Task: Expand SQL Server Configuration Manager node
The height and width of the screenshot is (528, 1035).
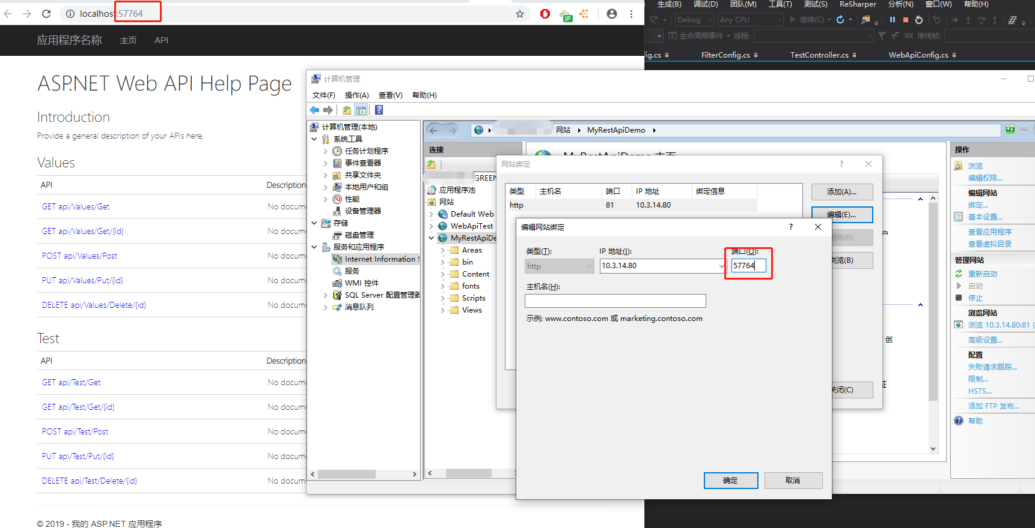Action: [x=326, y=295]
